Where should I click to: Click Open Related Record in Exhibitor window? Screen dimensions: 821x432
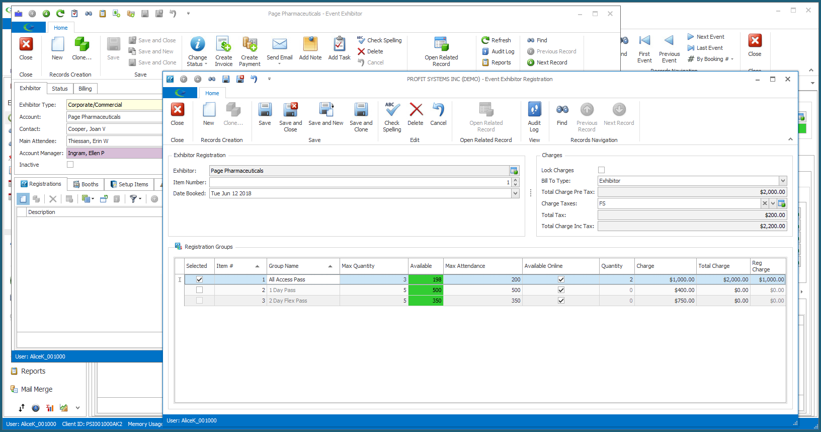point(441,51)
